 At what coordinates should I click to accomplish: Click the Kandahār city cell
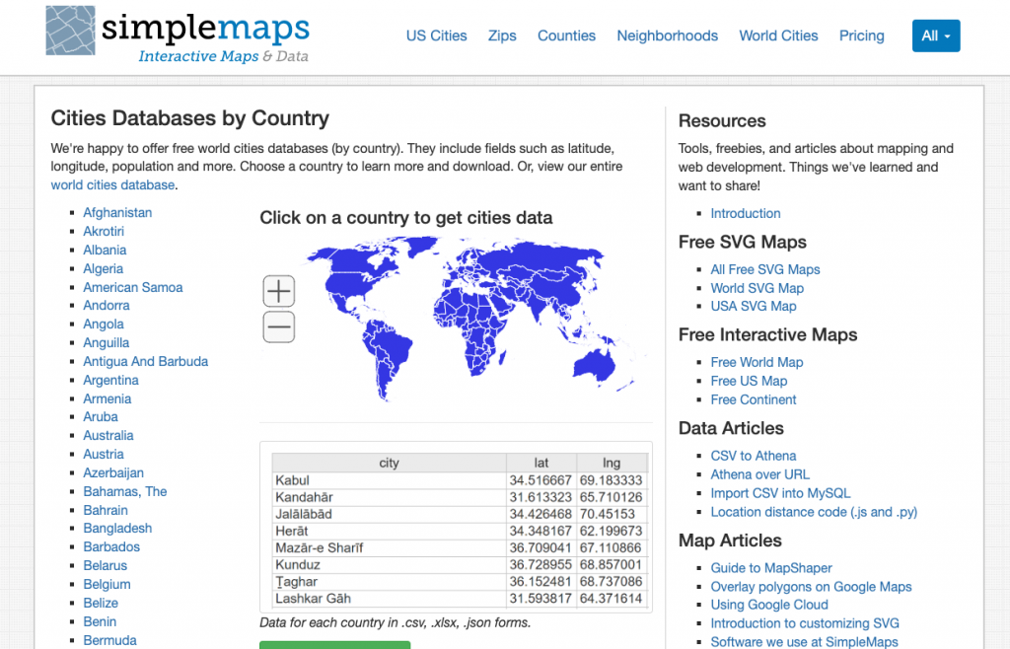(x=389, y=497)
